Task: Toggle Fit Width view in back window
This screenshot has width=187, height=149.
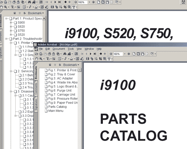Action: tap(107, 2)
